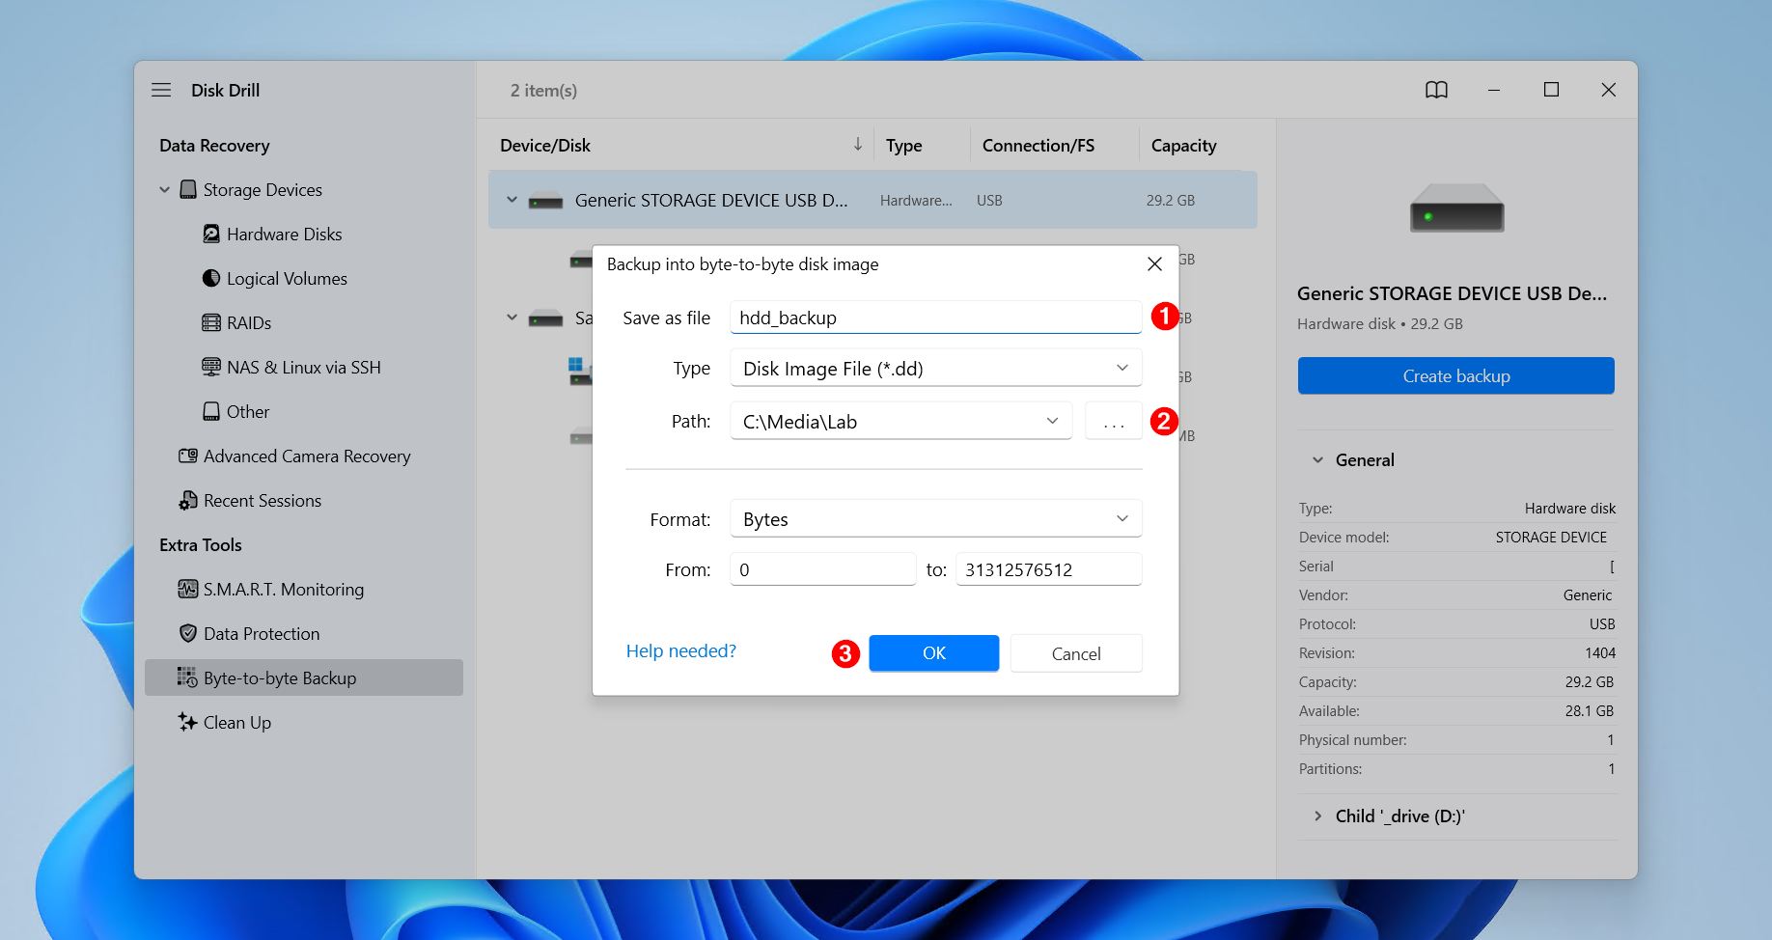
Task: Click the hdd_backup file name field
Action: 934,317
